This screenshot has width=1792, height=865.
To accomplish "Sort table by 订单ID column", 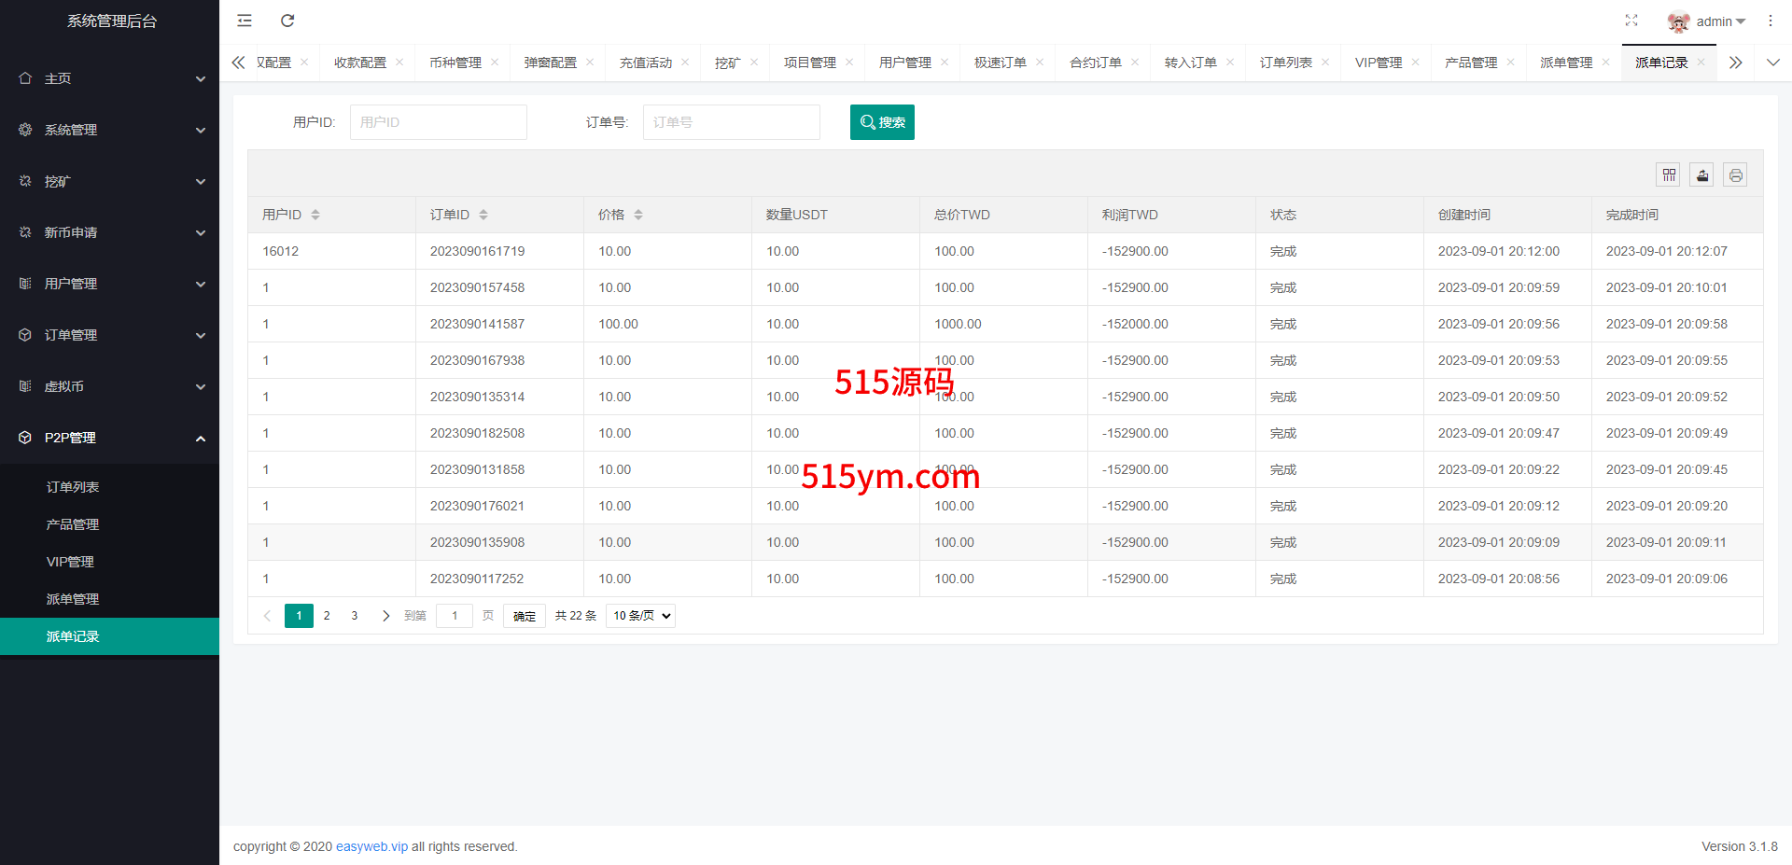I will [x=483, y=215].
